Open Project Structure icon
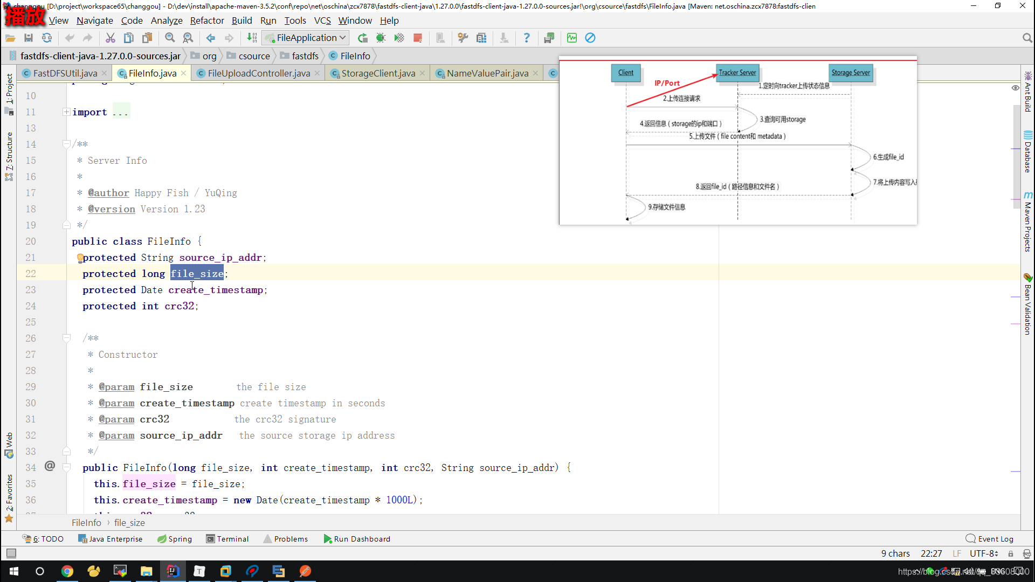 pos(481,38)
